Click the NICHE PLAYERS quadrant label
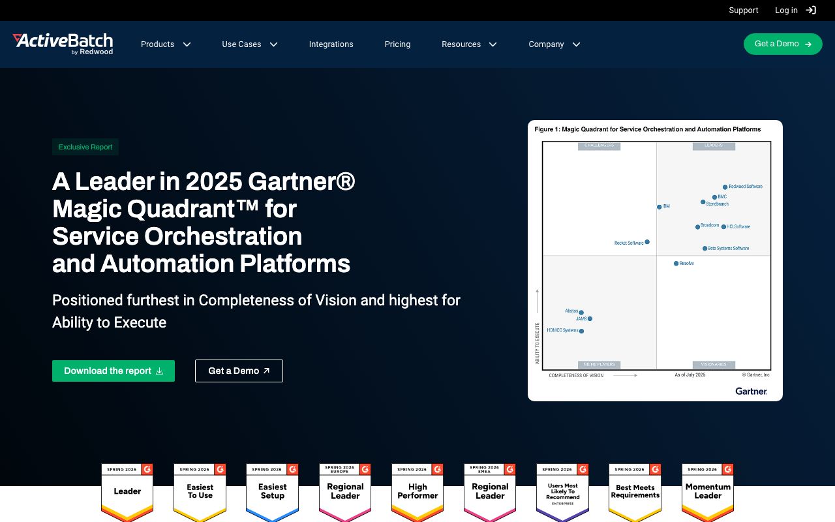This screenshot has width=835, height=522. click(599, 365)
